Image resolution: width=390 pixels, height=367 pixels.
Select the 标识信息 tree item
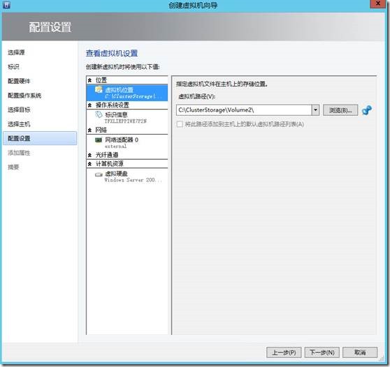[127, 117]
